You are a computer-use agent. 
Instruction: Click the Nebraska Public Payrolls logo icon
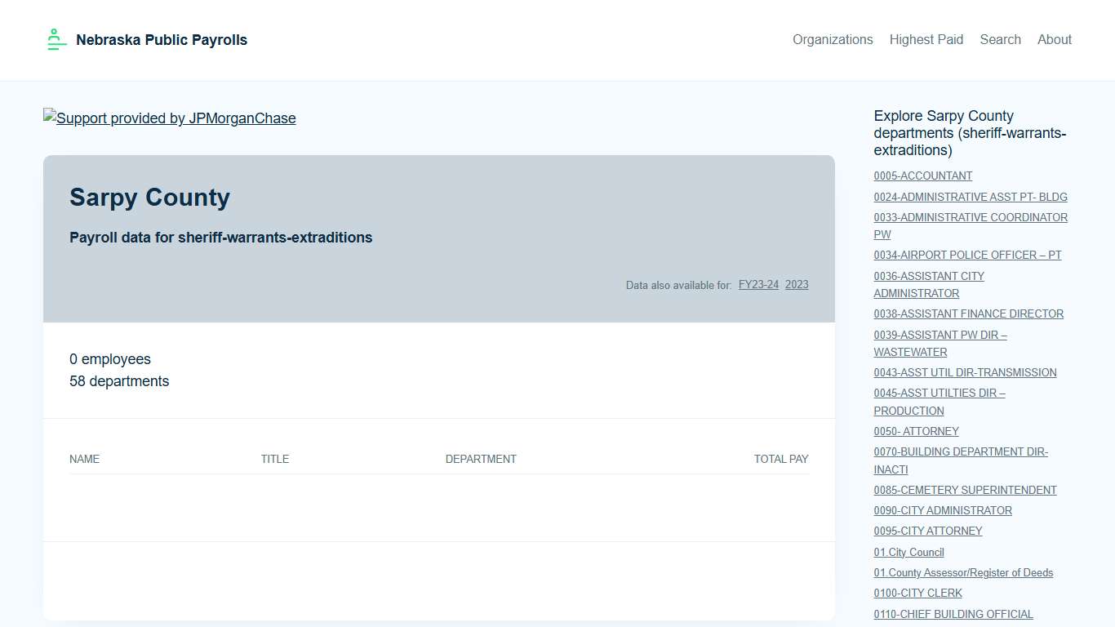point(56,39)
